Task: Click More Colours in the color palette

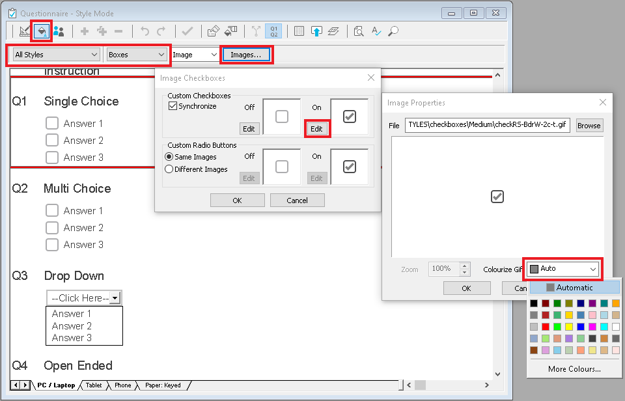Action: [574, 369]
